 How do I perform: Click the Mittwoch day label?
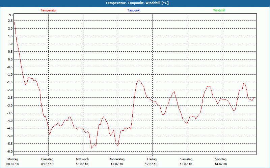[x=82, y=159]
